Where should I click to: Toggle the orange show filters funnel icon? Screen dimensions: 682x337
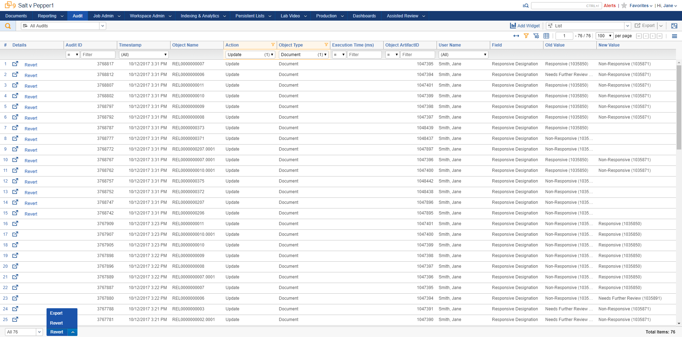coord(526,36)
